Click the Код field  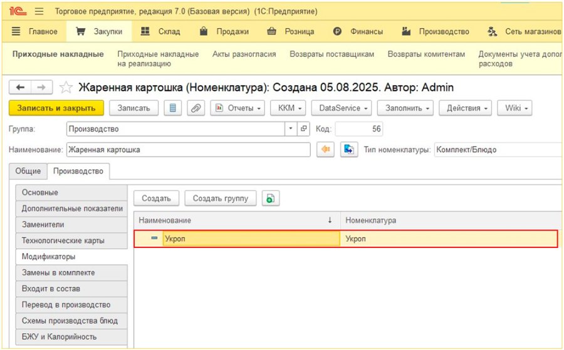tap(359, 129)
